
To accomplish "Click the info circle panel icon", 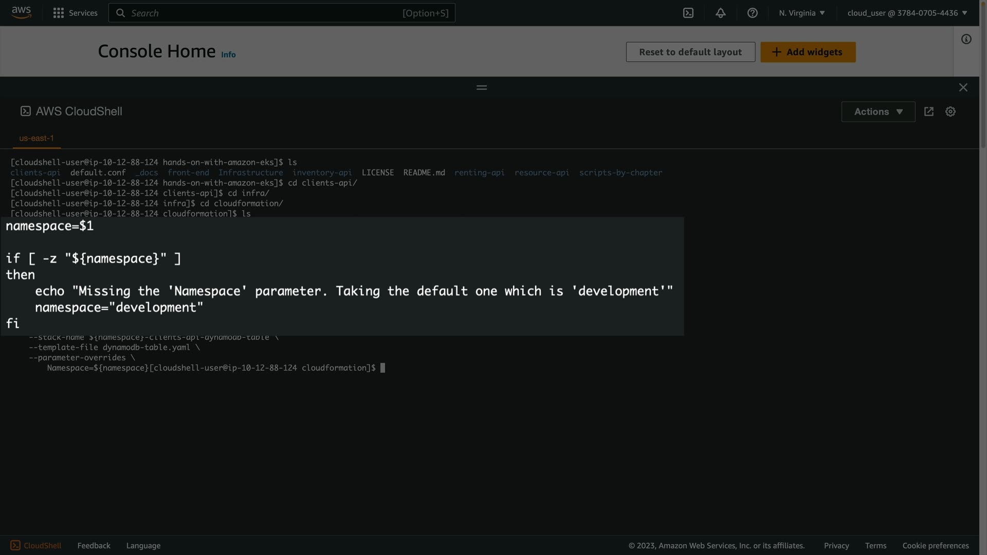I will tap(966, 39).
